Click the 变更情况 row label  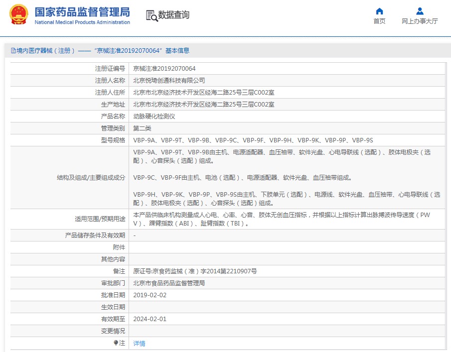pyautogui.click(x=113, y=331)
